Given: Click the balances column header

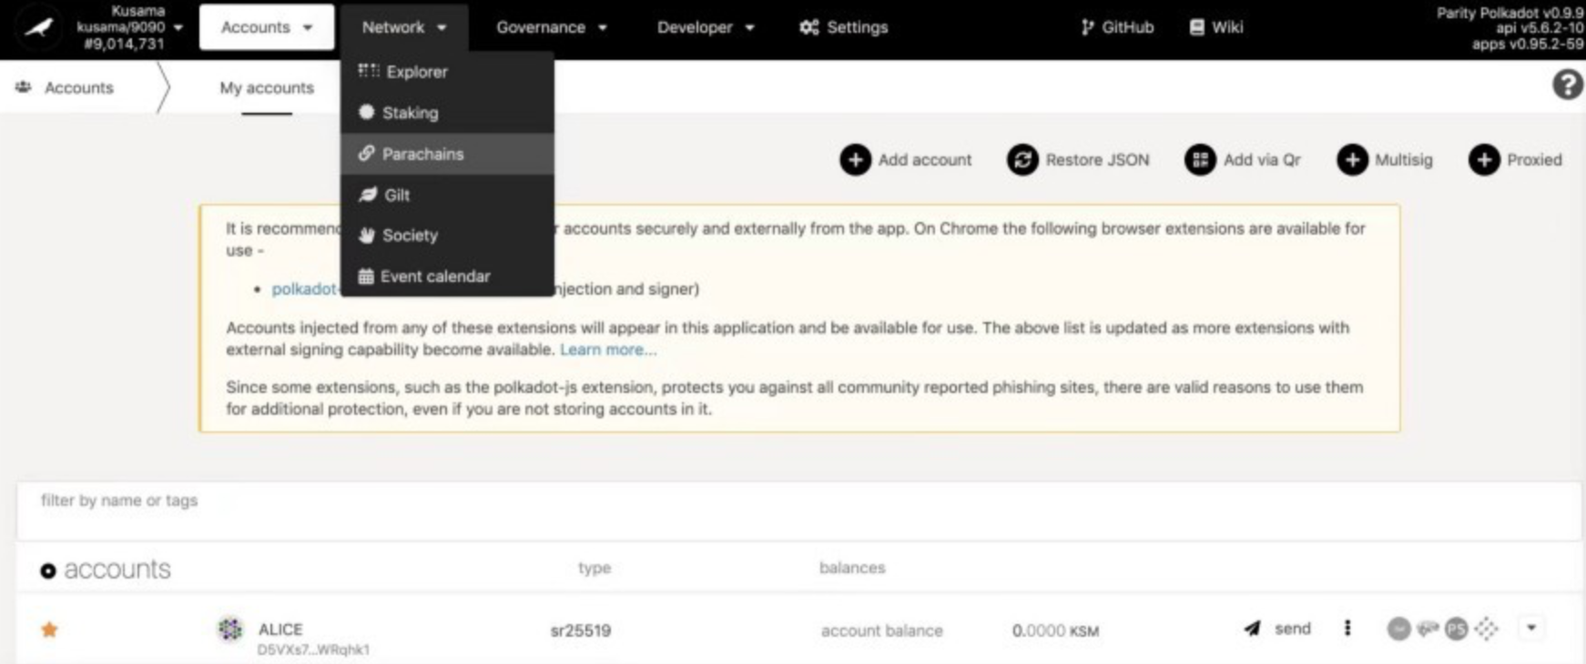Looking at the screenshot, I should tap(852, 568).
